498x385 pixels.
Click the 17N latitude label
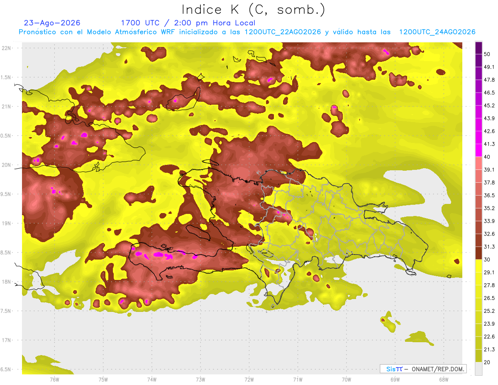[7, 340]
